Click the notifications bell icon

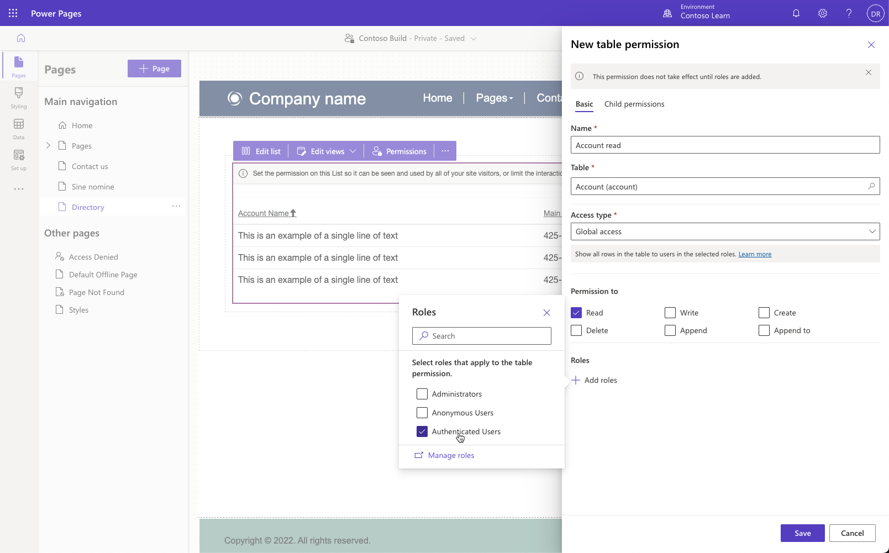pyautogui.click(x=796, y=13)
